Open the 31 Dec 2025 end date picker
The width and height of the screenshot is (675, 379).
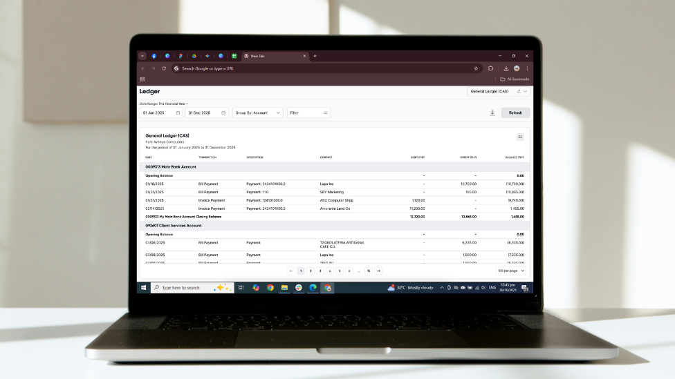click(207, 113)
